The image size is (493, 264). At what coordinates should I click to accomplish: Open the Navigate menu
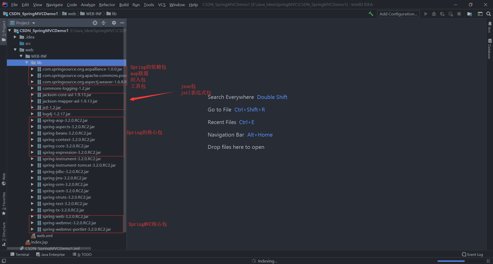[54, 5]
